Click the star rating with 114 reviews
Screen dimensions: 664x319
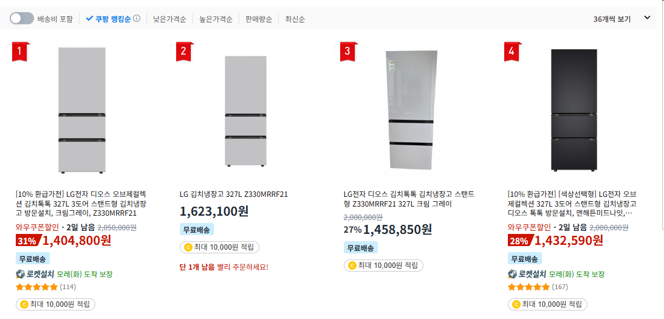(x=36, y=287)
